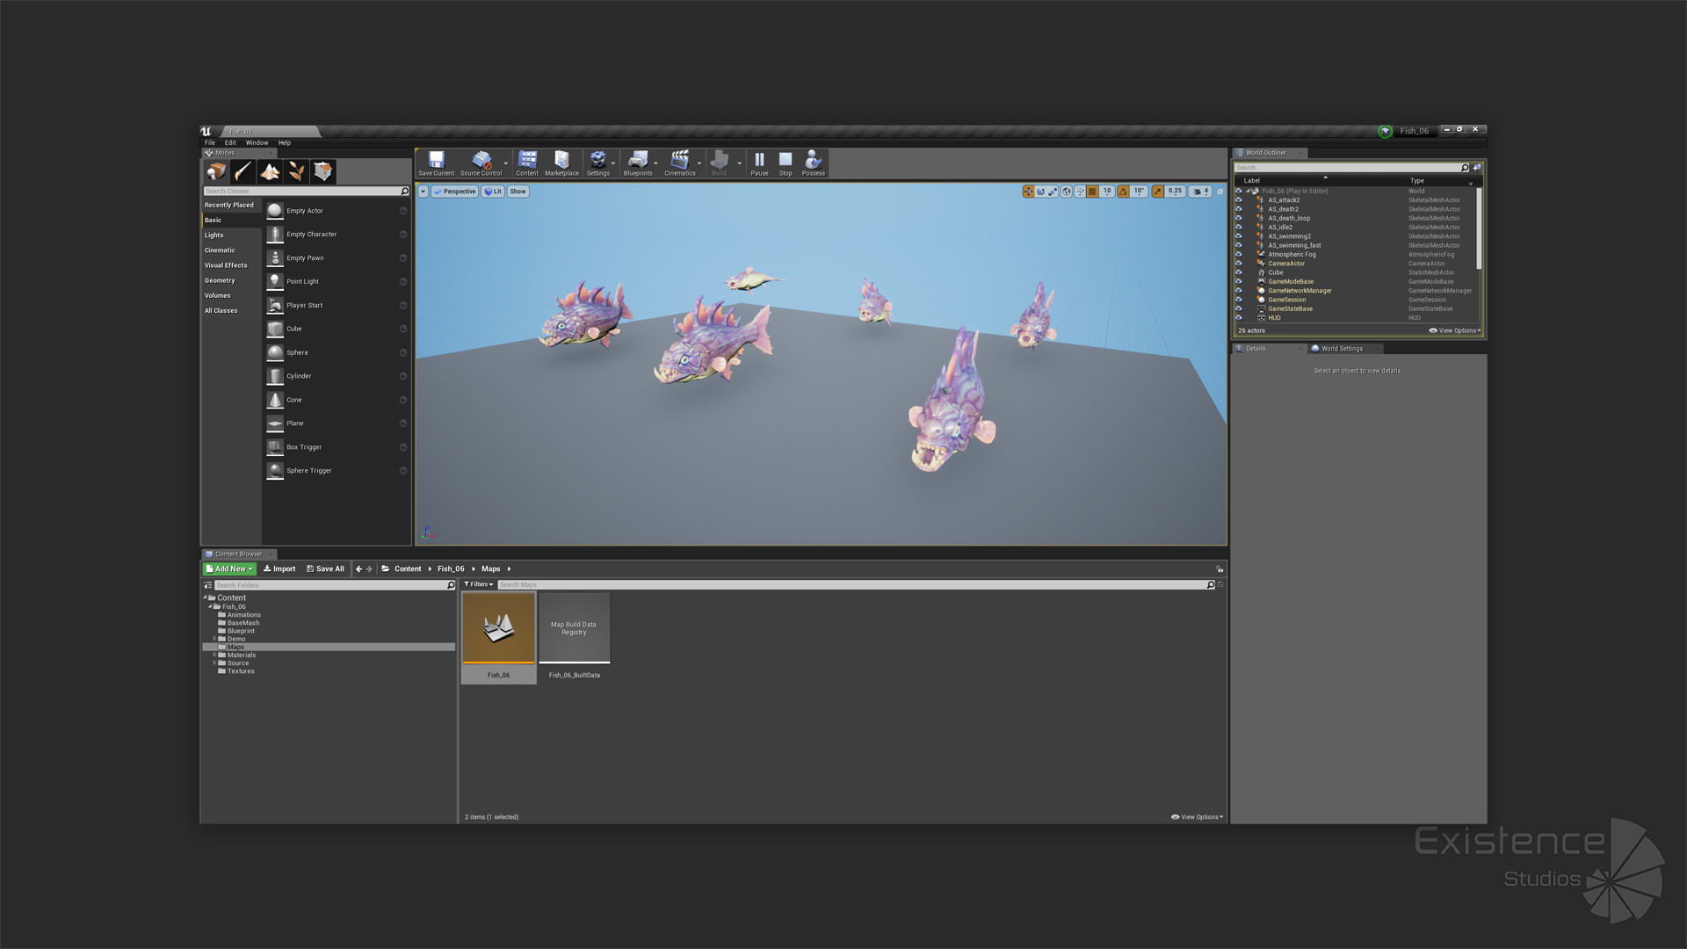
Task: Click the Blueprints toolbar icon
Action: coord(637,163)
